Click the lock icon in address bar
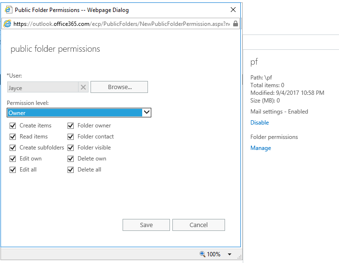Screen dimensions: 339x263 coord(235,23)
